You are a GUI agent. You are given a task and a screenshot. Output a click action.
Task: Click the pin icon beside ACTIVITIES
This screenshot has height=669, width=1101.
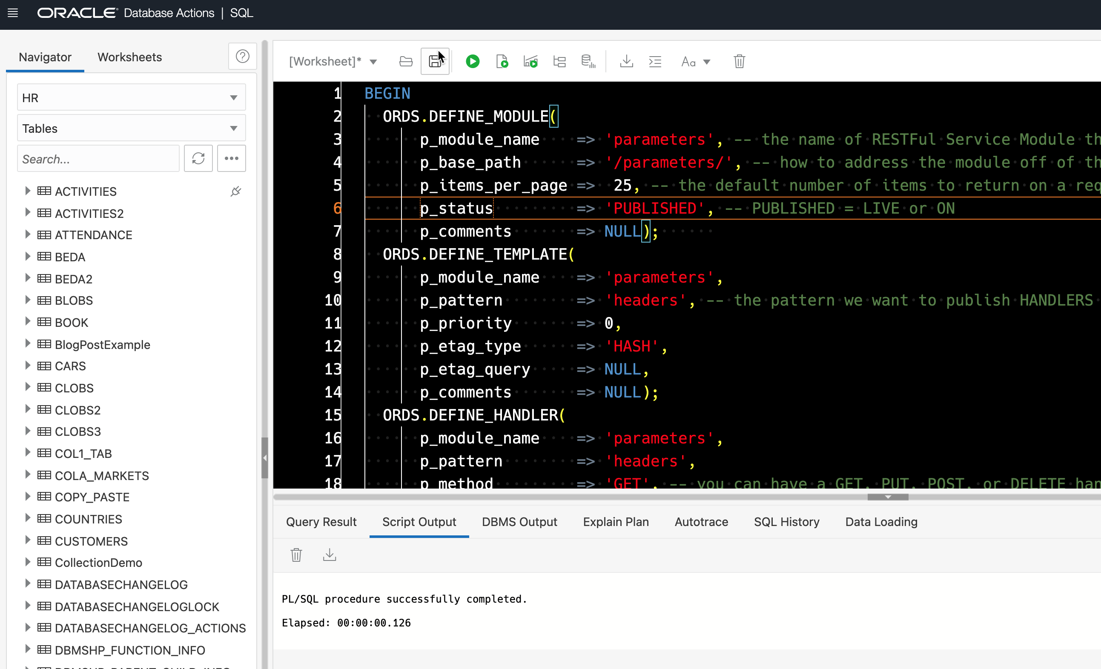[x=235, y=191]
